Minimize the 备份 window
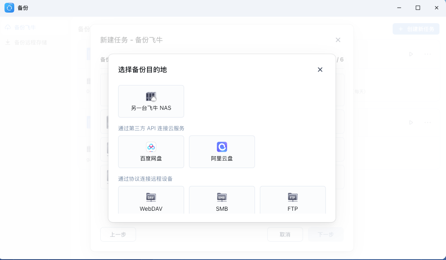Viewport: 446px width, 260px height. 399,8
